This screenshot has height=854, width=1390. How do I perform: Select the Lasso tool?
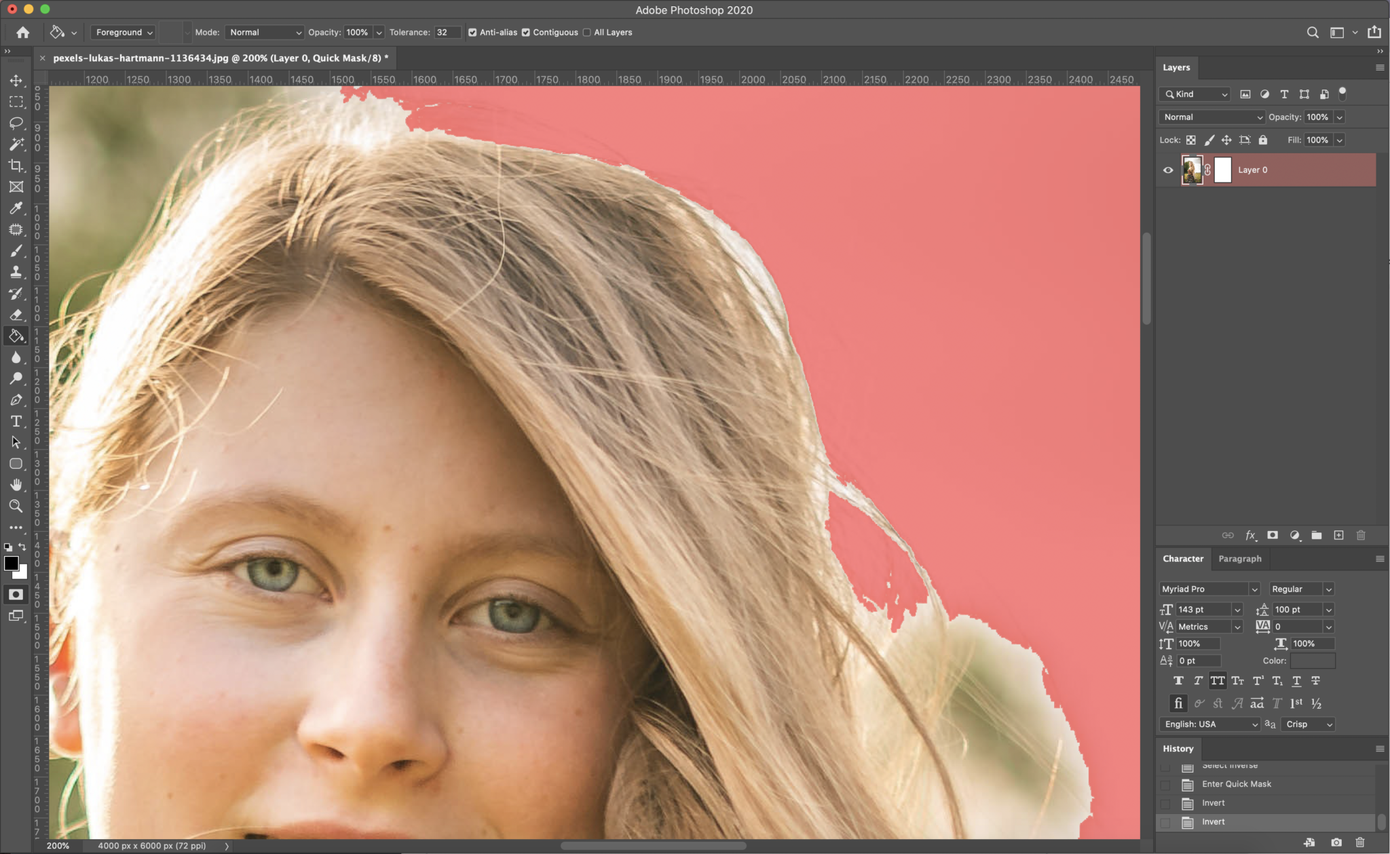[x=16, y=123]
